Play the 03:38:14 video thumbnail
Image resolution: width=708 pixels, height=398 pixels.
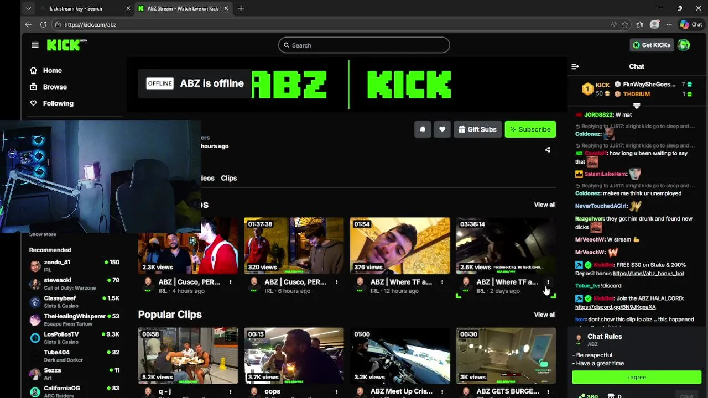click(506, 245)
